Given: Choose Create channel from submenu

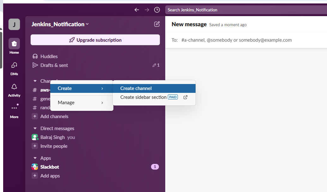Looking at the screenshot, I should pyautogui.click(x=154, y=88).
